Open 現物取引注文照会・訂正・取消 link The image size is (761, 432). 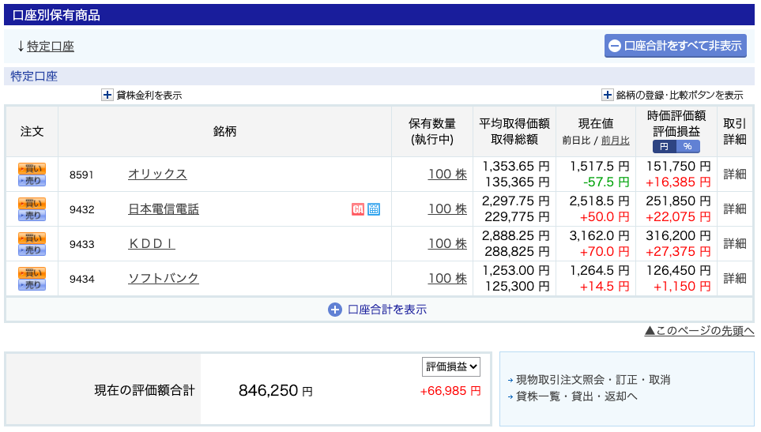[593, 380]
